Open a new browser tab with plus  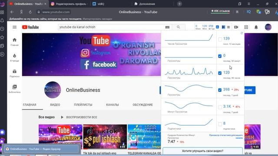tap(179, 4)
